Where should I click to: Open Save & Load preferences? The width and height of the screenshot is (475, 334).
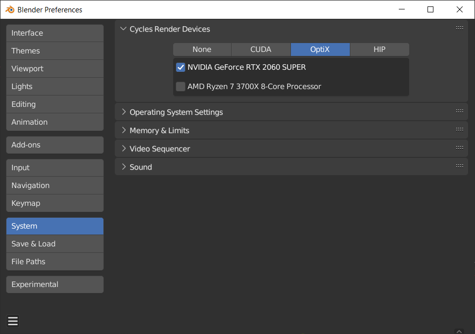[x=55, y=244]
